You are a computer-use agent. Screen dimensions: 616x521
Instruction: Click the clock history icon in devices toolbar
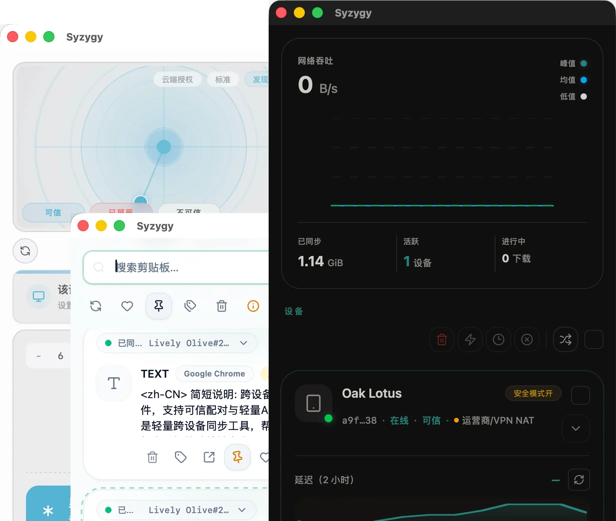tap(499, 339)
